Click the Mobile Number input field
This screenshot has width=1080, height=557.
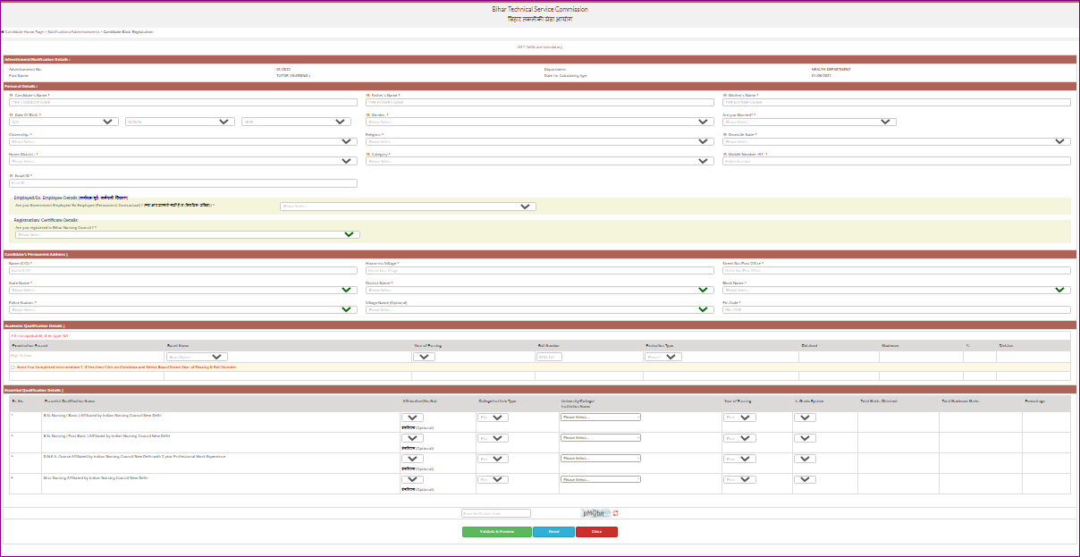pyautogui.click(x=896, y=161)
